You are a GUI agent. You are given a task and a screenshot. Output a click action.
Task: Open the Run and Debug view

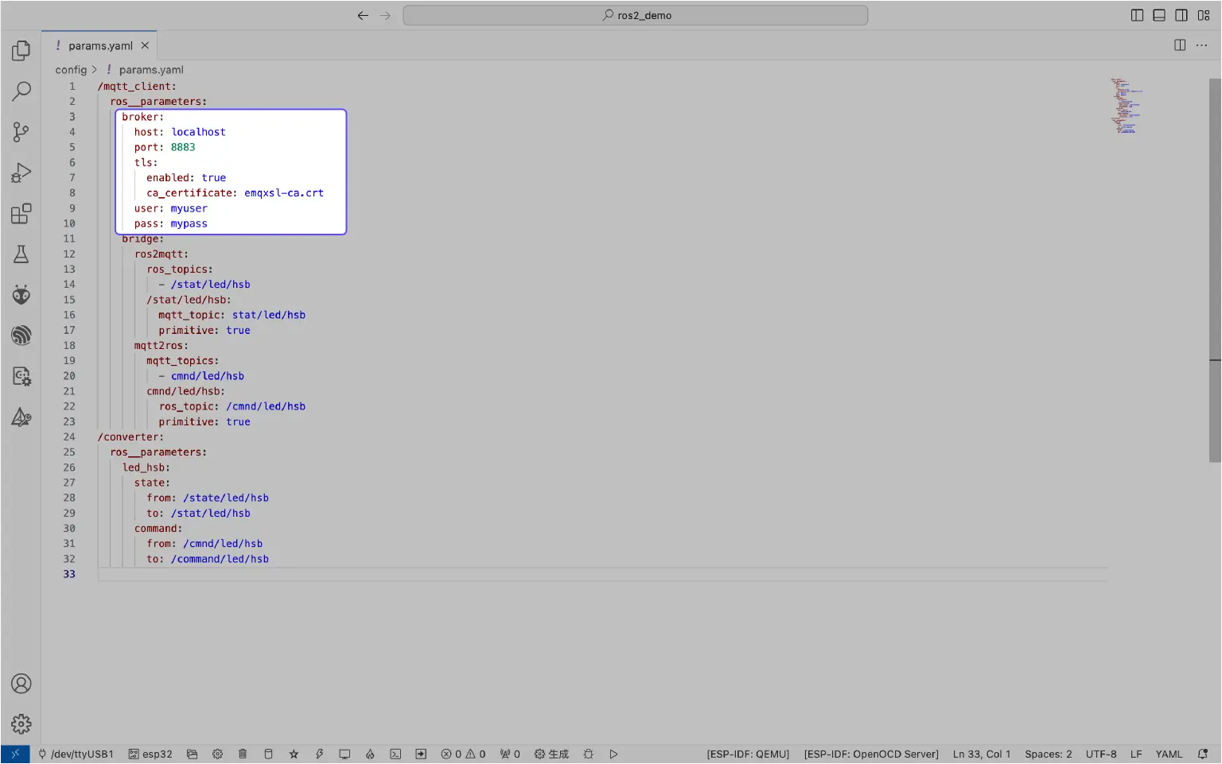21,173
